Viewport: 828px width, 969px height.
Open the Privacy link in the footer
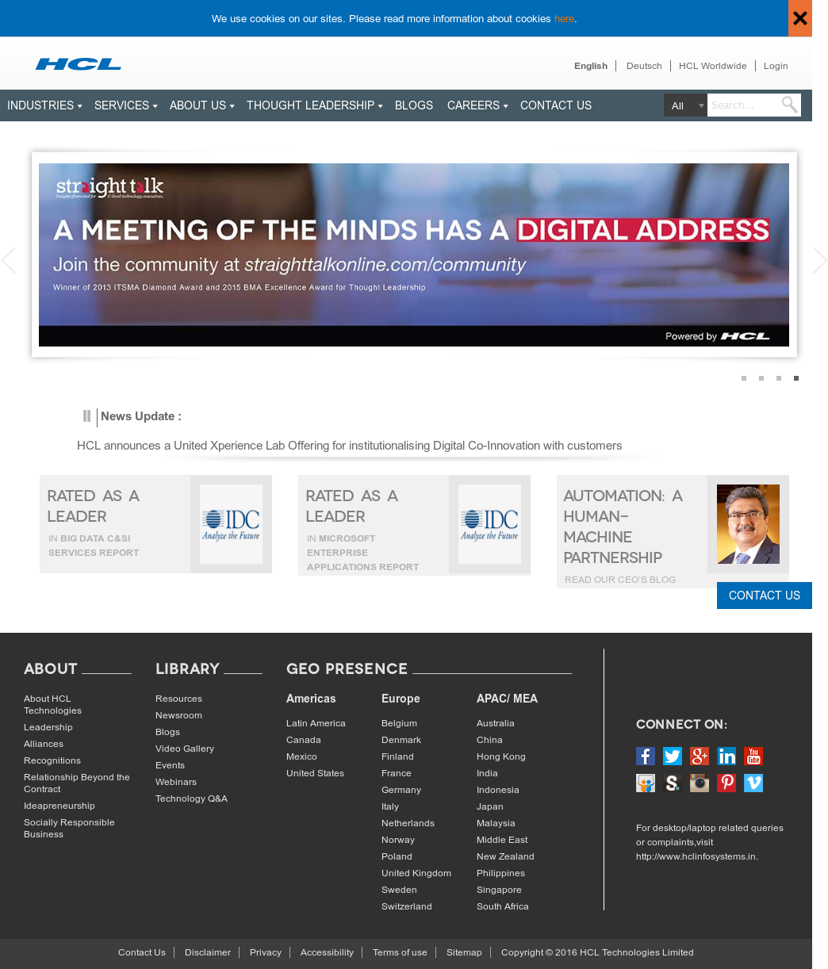[x=265, y=952]
